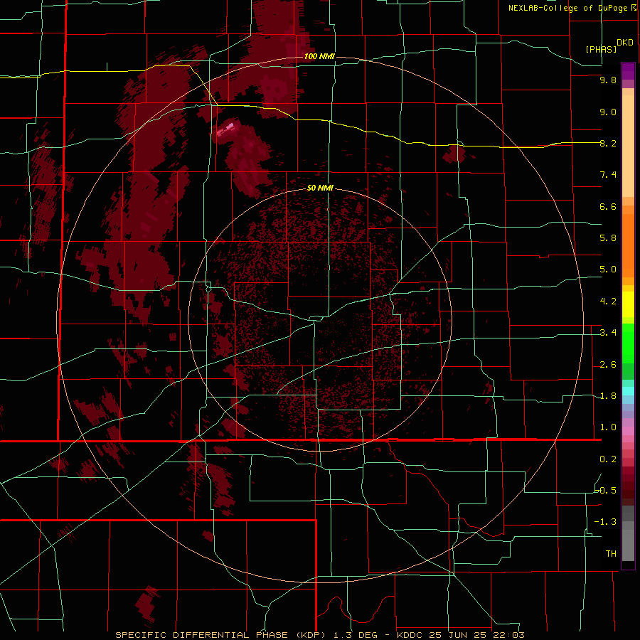Click the "100 NMI" range ring label
The width and height of the screenshot is (640, 640).
319,56
